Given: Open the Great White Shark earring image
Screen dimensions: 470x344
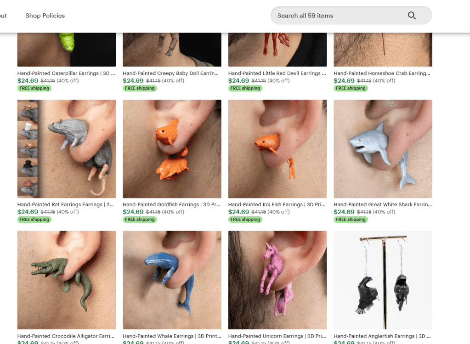Looking at the screenshot, I should [x=383, y=149].
